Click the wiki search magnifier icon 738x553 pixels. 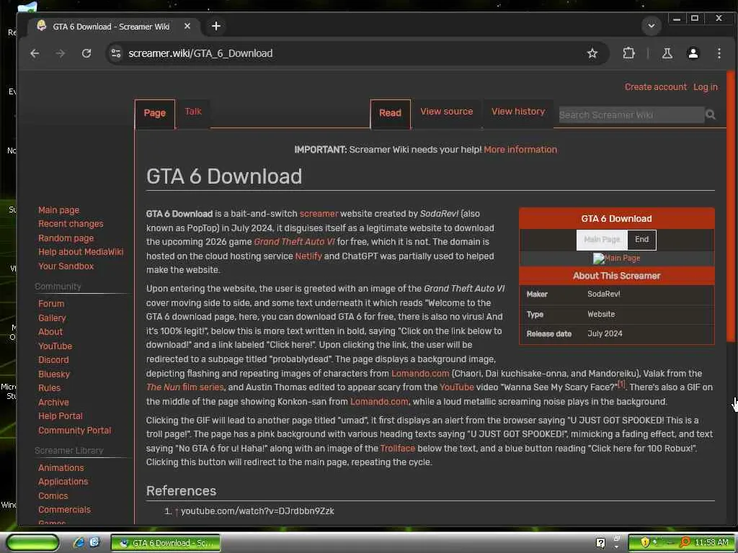coord(711,114)
